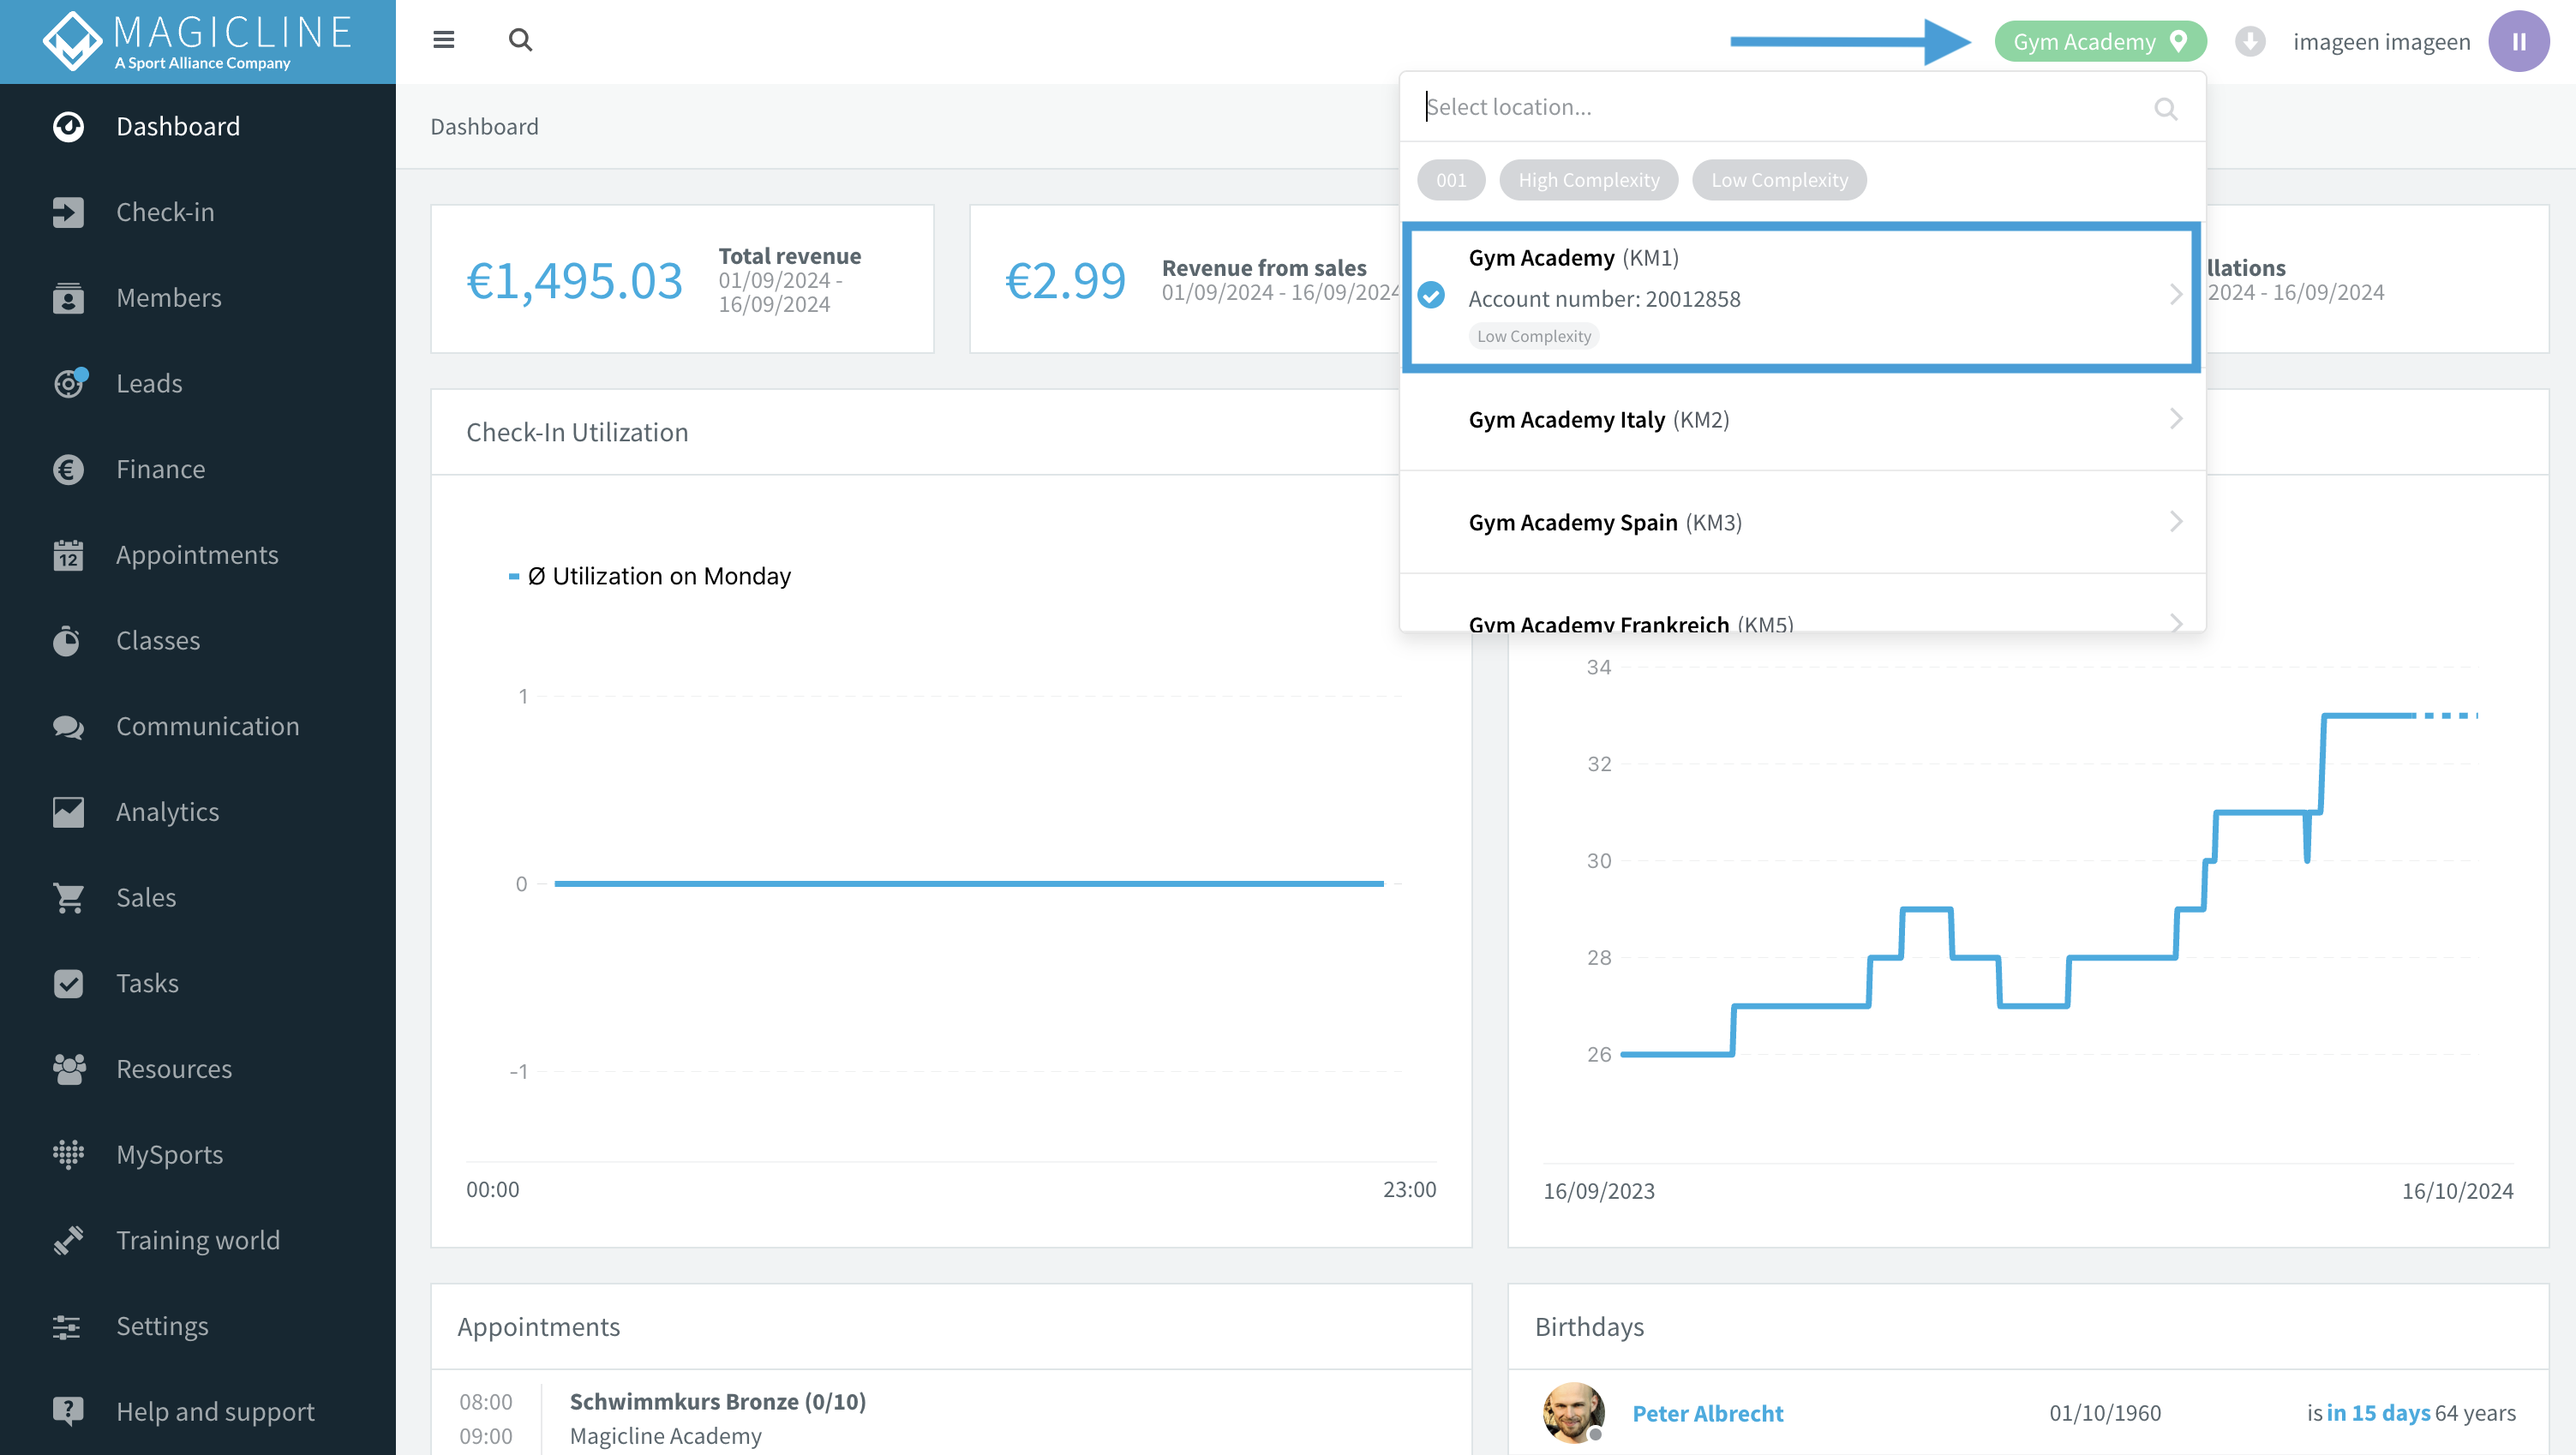2576x1455 pixels.
Task: Click the Finance euro icon
Action: pos(68,469)
